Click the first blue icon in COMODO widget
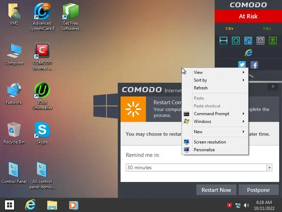282x212 pixels. pyautogui.click(x=223, y=41)
